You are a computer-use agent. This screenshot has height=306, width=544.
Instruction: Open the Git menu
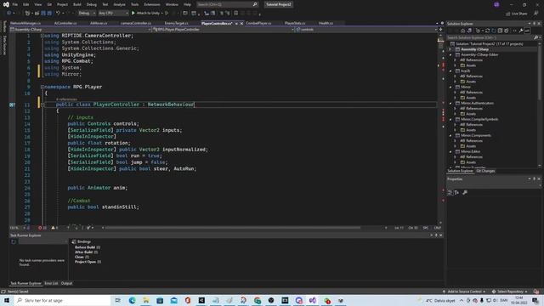point(49,4)
